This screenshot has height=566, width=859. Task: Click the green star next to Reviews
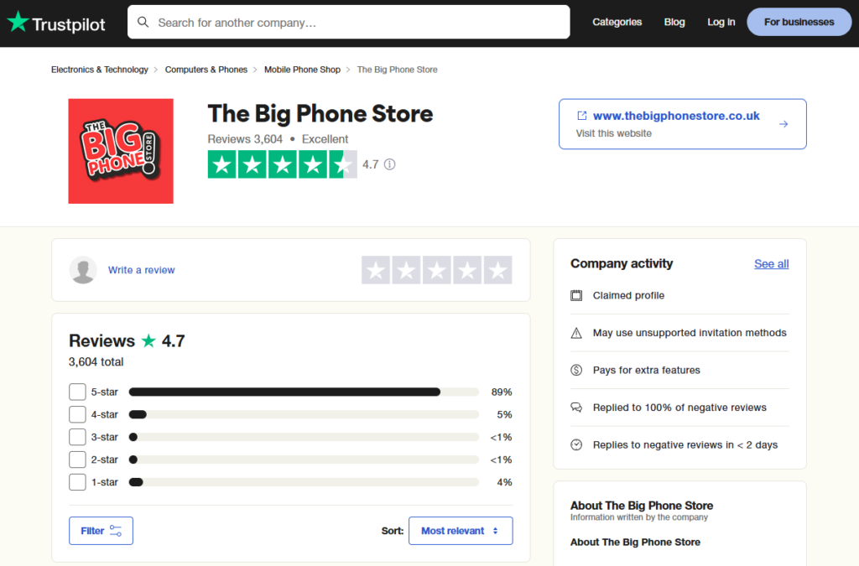pos(148,340)
